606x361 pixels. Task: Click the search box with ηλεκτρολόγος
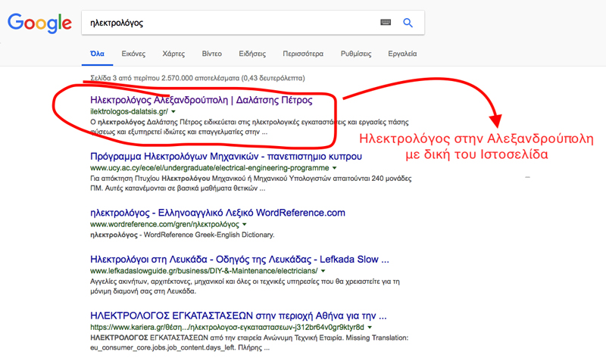pyautogui.click(x=227, y=23)
